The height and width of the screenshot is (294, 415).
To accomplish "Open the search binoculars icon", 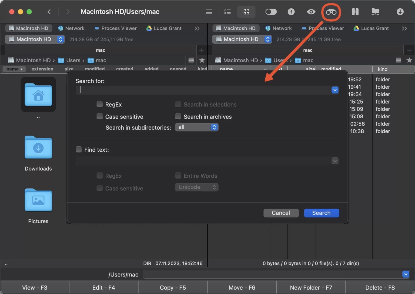I will coord(331,12).
